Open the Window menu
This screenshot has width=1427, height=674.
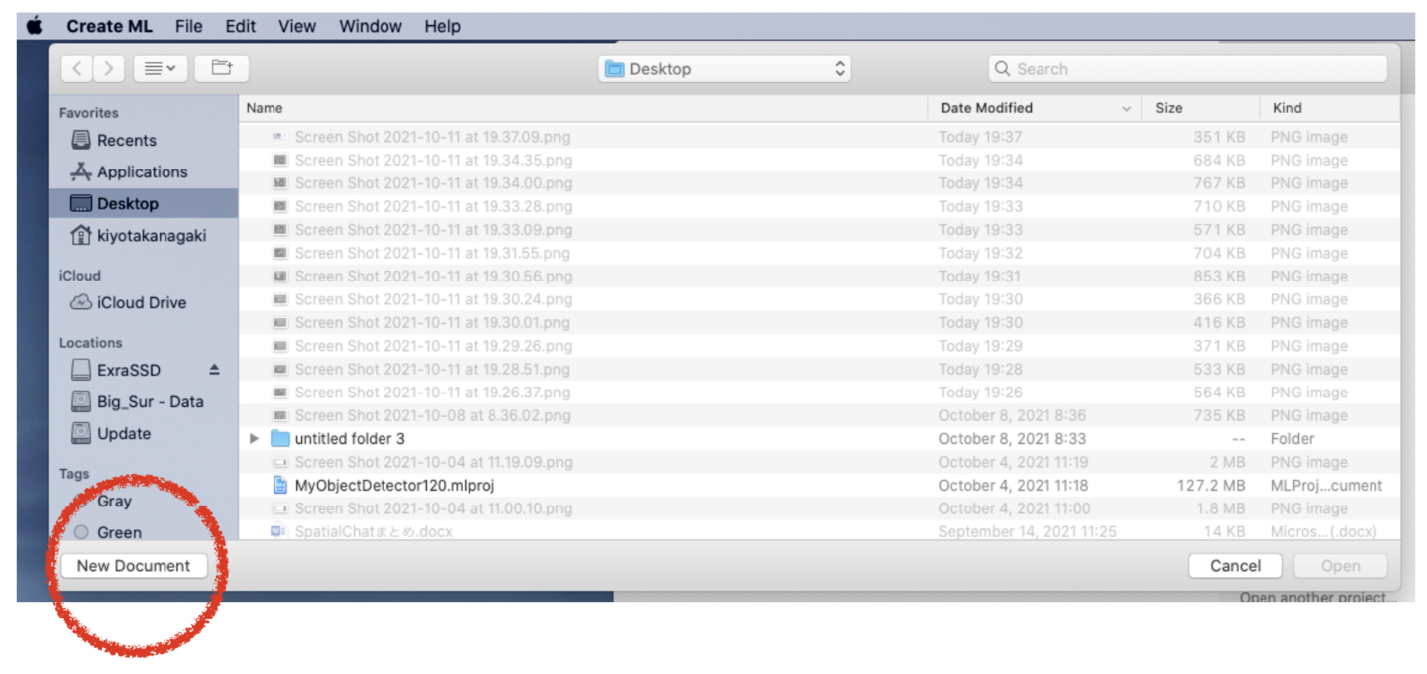pyautogui.click(x=370, y=26)
